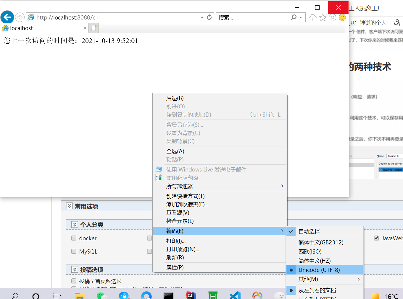Choose 刷新(R) in context menu
The width and height of the screenshot is (403, 299).
click(220, 257)
